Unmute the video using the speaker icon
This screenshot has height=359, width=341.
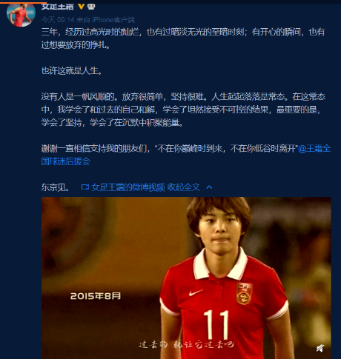pyautogui.click(x=320, y=348)
